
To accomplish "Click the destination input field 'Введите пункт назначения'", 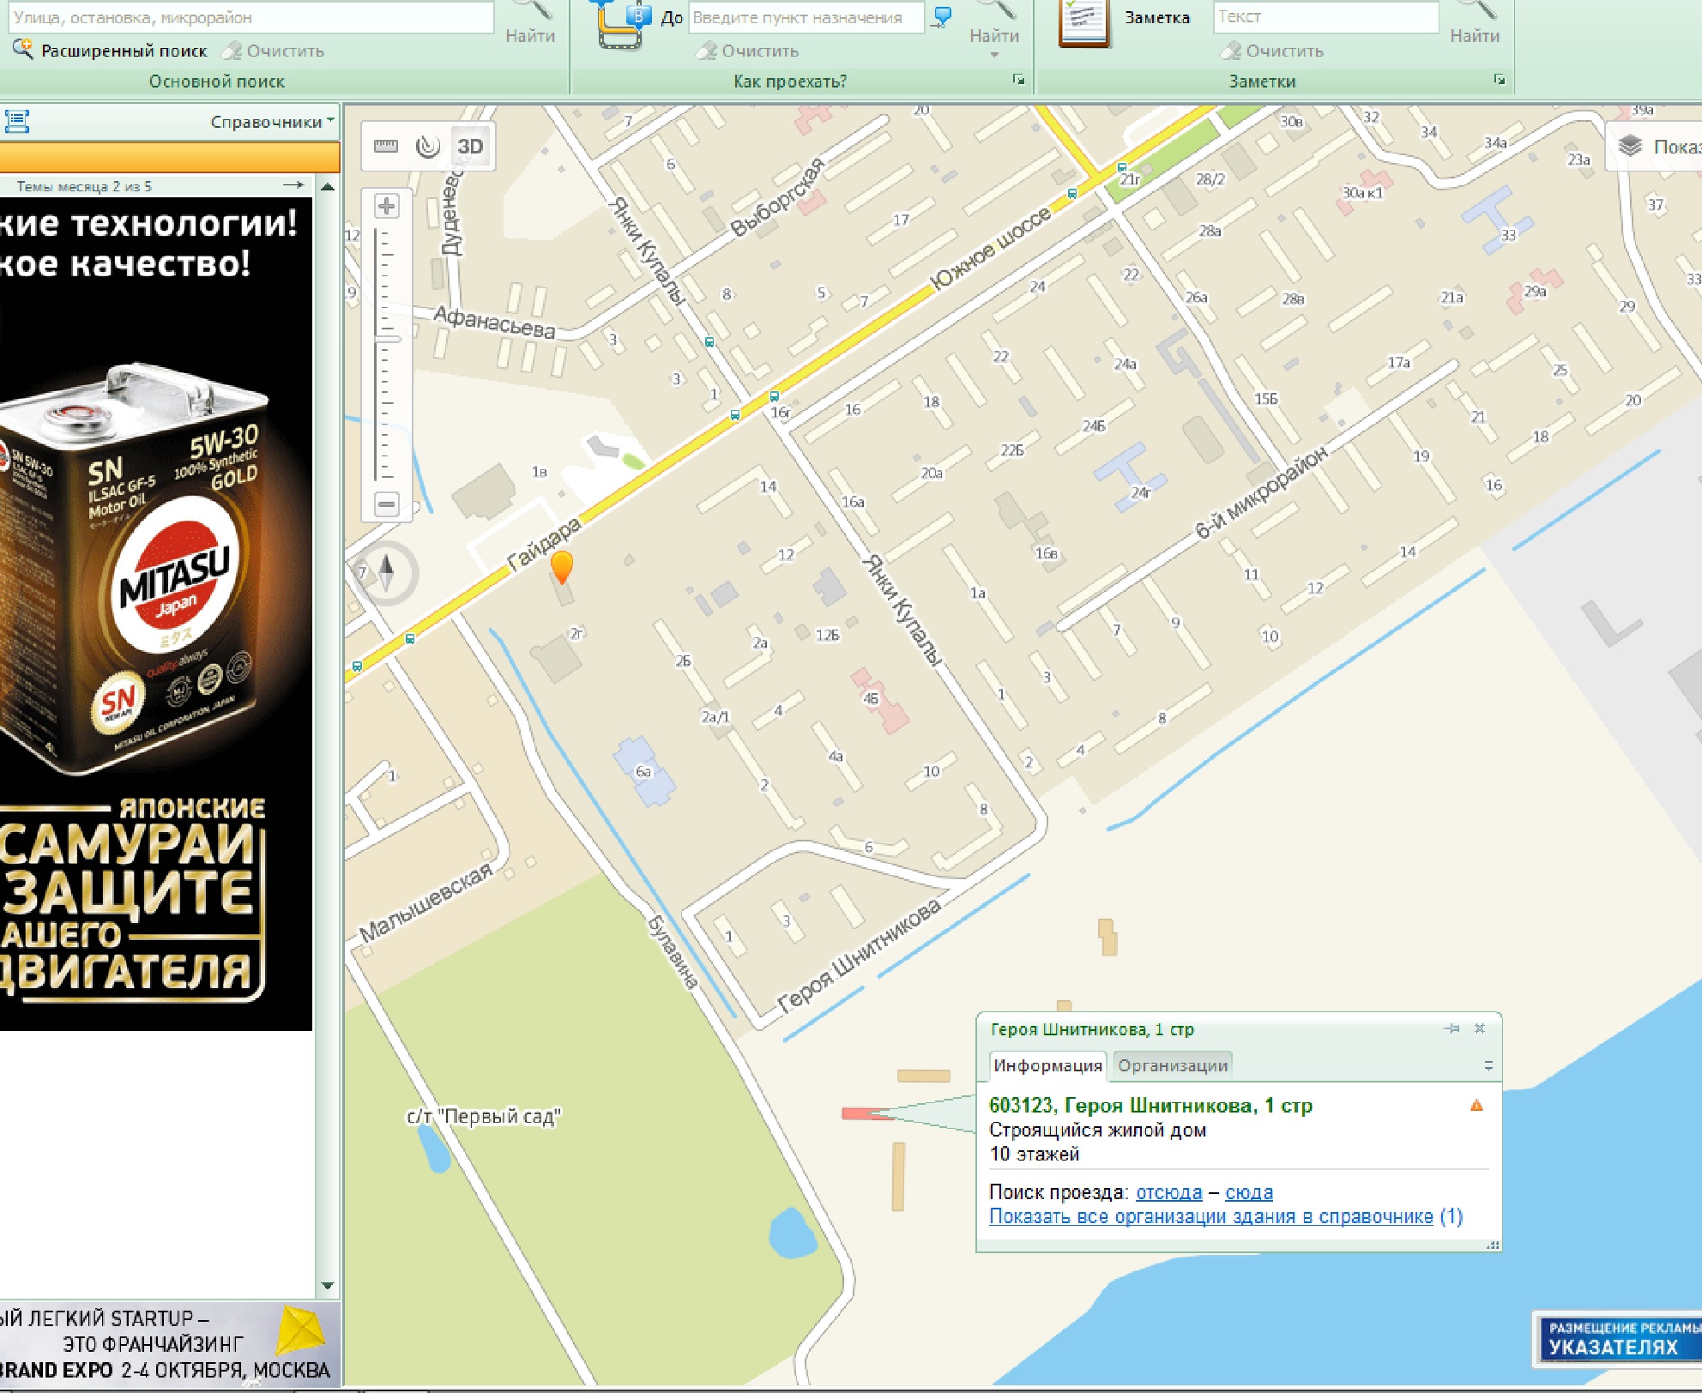I will (805, 17).
